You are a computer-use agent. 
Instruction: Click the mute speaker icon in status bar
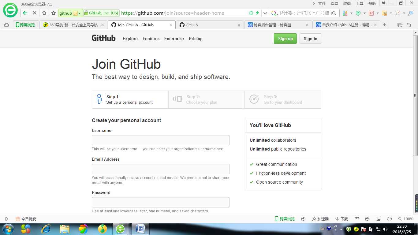click(x=389, y=219)
